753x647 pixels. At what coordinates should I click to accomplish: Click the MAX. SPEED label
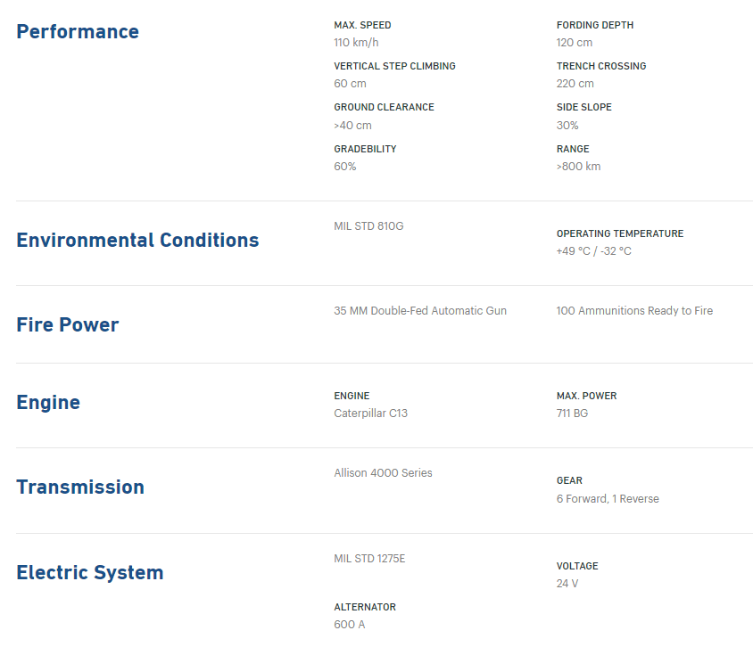click(x=362, y=25)
